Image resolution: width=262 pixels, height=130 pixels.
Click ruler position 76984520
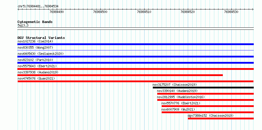188,12
